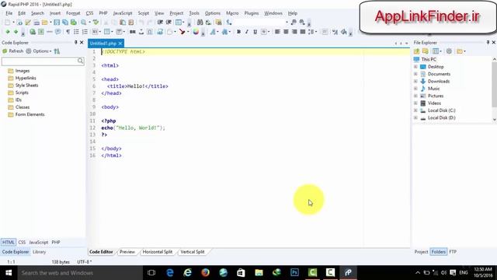Screen dimensions: 497x280
Task: Open the Macro menu
Action: coord(232,13)
